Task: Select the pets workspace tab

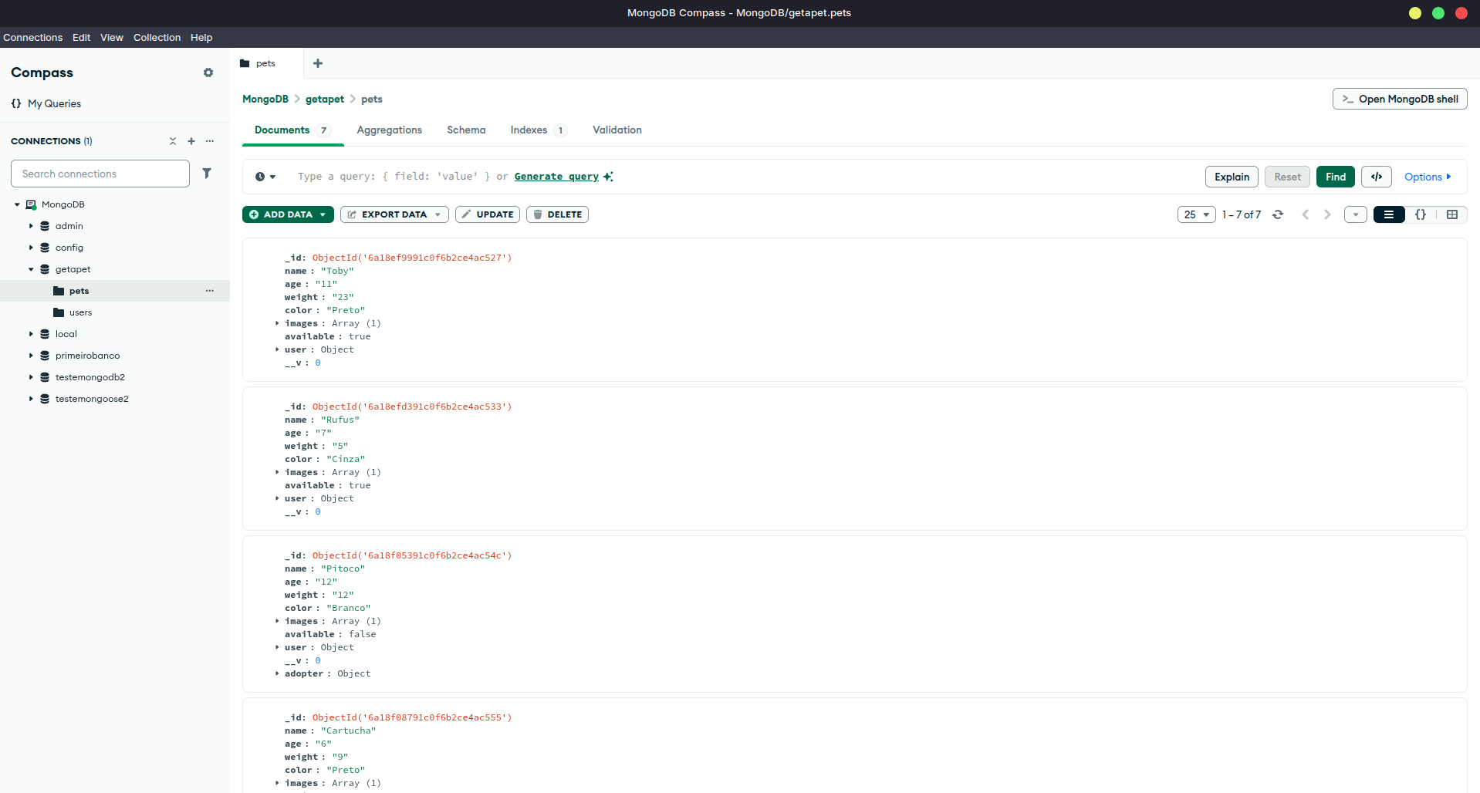Action: 266,63
